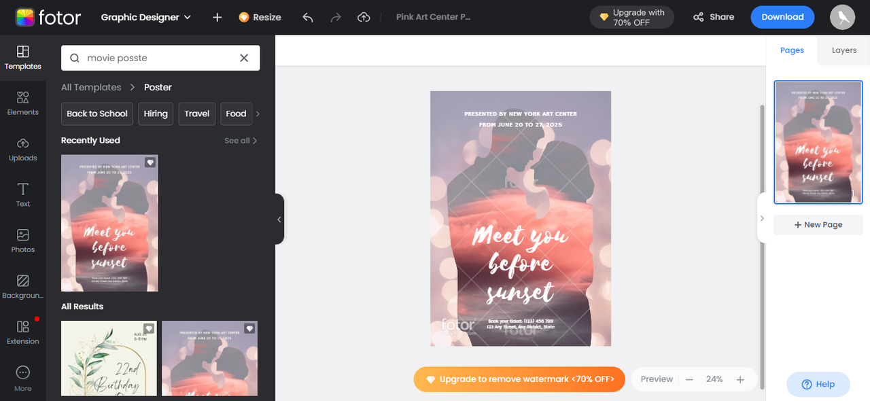Click the canvas vertical scrollbar
Screen dimensions: 870x401
(762, 248)
